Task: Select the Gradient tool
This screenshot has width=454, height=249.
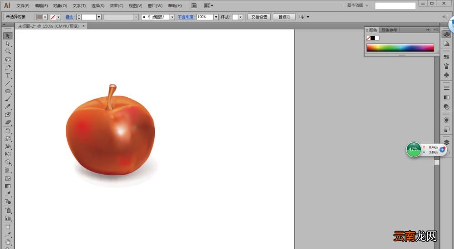Action: click(8, 187)
